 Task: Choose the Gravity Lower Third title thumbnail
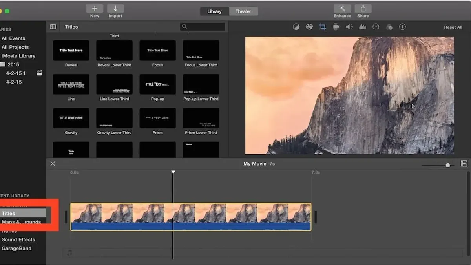coord(114,118)
